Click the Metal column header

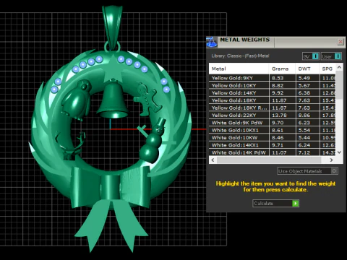coord(239,69)
